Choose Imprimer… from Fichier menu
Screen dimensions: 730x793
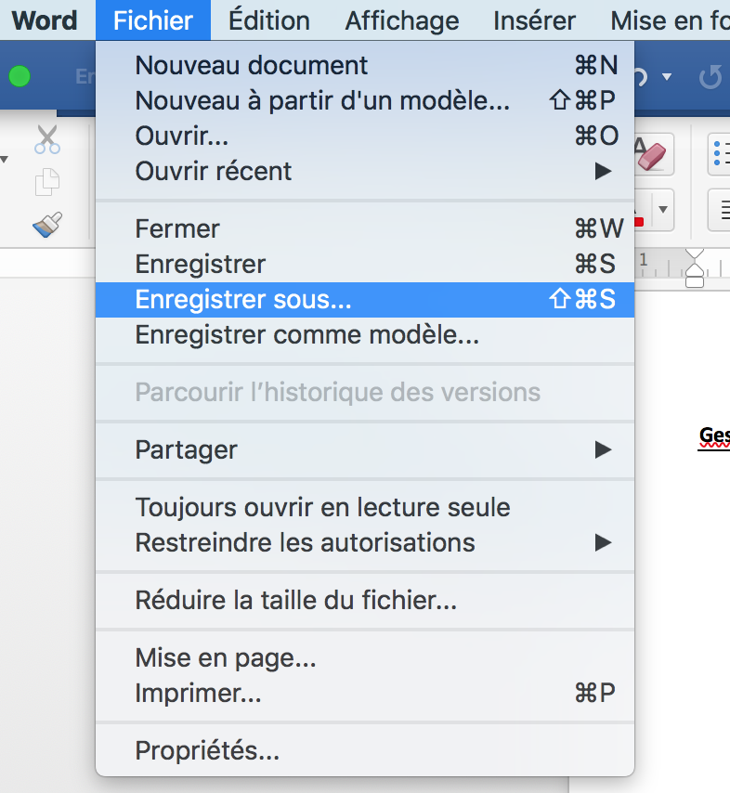click(x=365, y=693)
